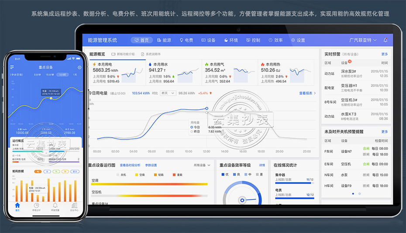Switch to the 能源 navigation tab
This screenshot has height=233, width=406.
click(164, 40)
